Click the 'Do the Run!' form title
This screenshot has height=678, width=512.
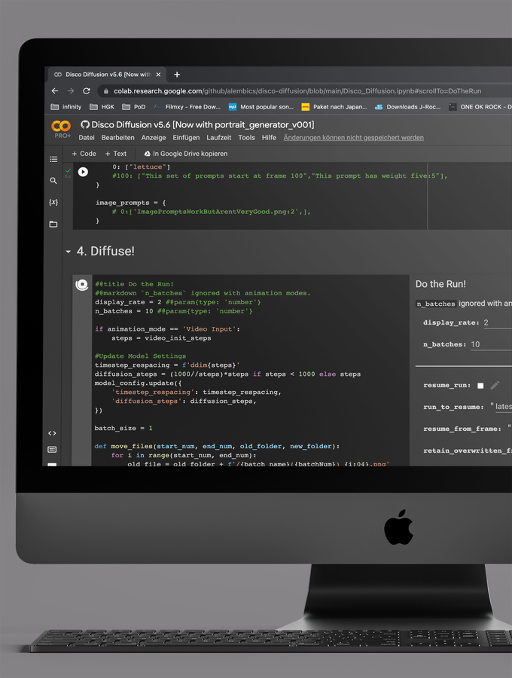click(440, 284)
